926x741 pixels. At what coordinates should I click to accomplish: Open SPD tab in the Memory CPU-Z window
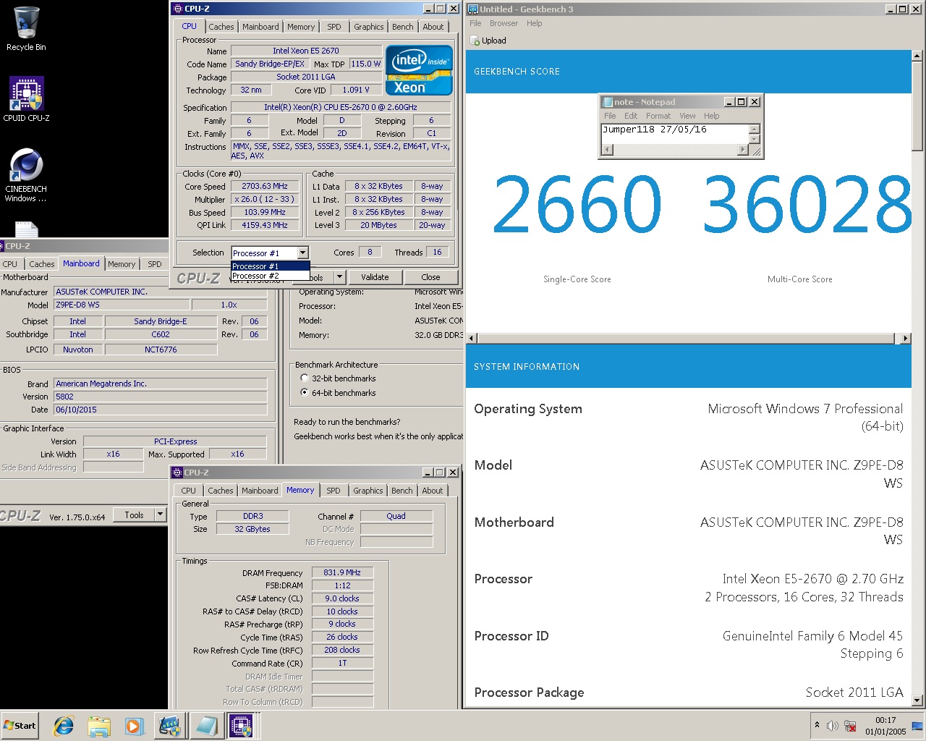[x=334, y=491]
